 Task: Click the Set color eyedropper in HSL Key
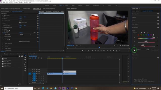tap(141, 33)
